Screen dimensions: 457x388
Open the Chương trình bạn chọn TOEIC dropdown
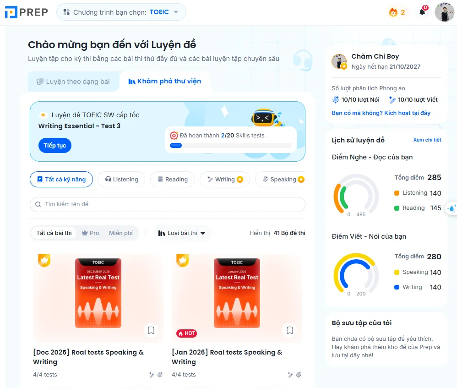[x=121, y=12]
